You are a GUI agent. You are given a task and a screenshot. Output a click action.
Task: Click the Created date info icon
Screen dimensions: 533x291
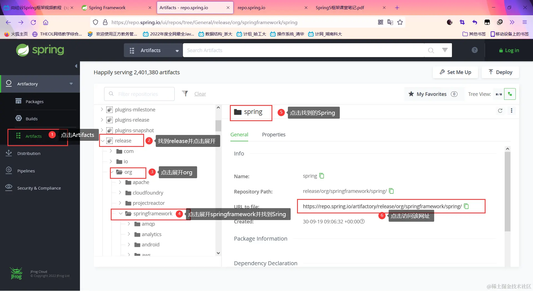coord(362,221)
